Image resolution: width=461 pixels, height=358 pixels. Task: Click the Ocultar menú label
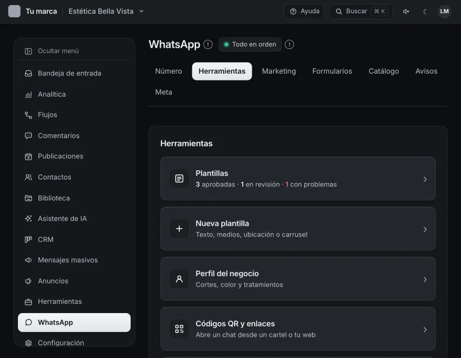click(x=58, y=51)
